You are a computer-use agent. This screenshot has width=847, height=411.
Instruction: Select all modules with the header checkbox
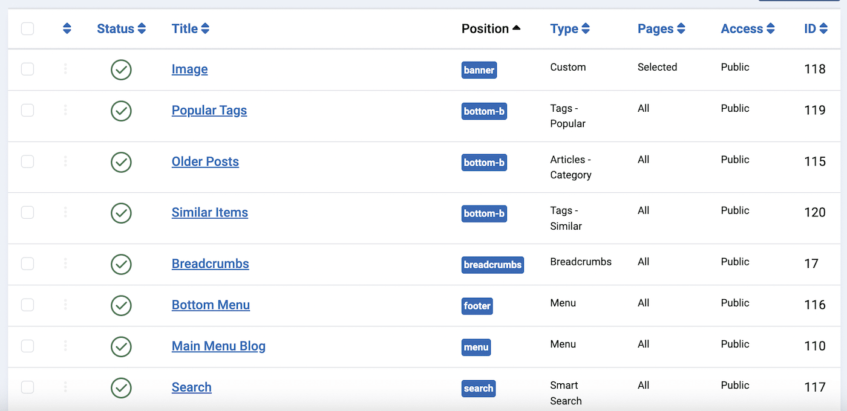point(27,28)
